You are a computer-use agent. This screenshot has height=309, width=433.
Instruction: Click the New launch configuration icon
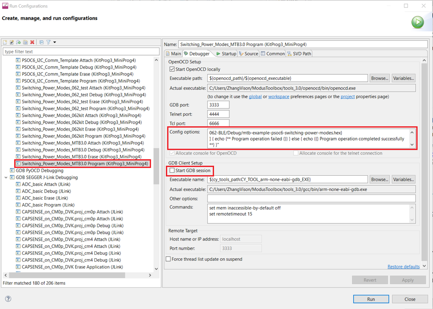[5, 42]
